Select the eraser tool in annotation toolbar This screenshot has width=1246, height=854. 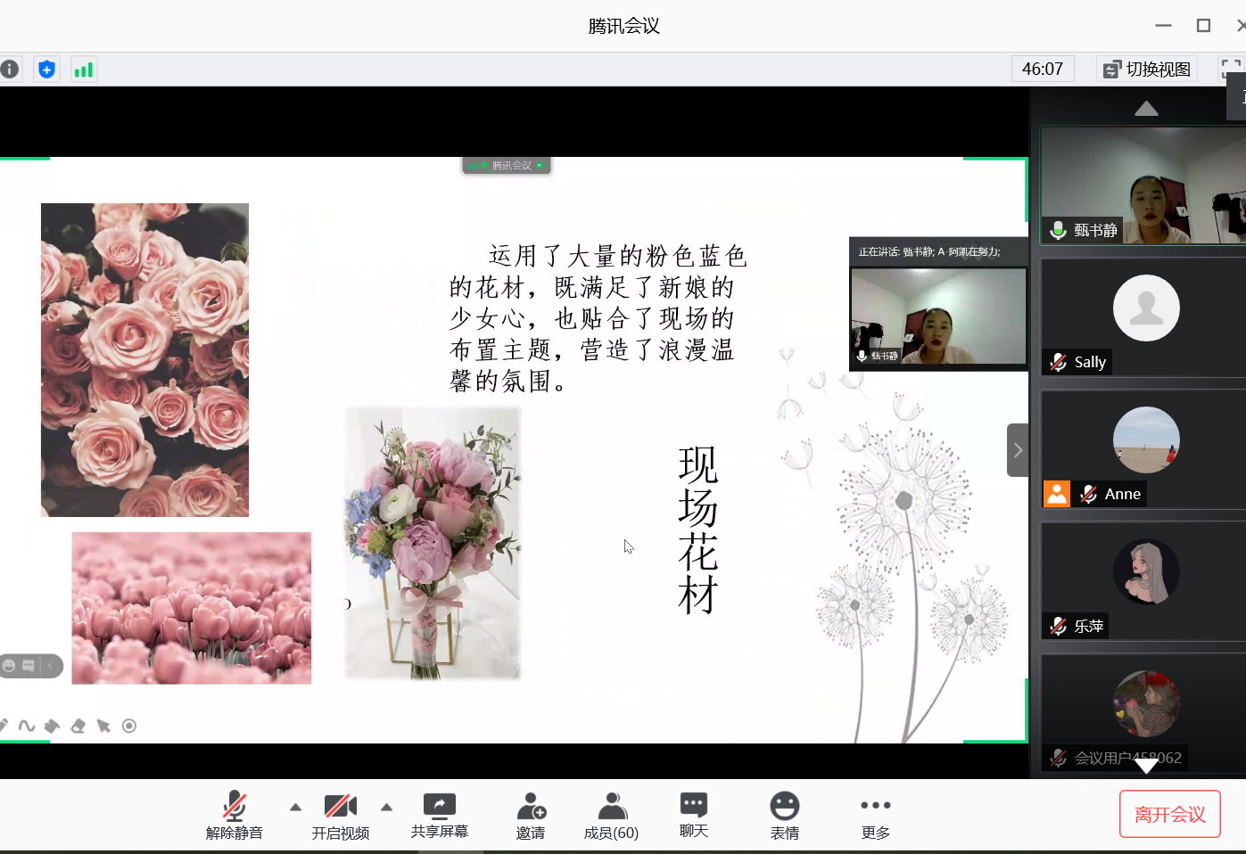coord(78,726)
